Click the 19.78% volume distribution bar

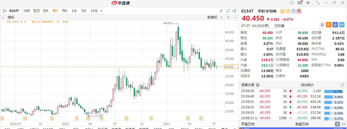point(334,92)
